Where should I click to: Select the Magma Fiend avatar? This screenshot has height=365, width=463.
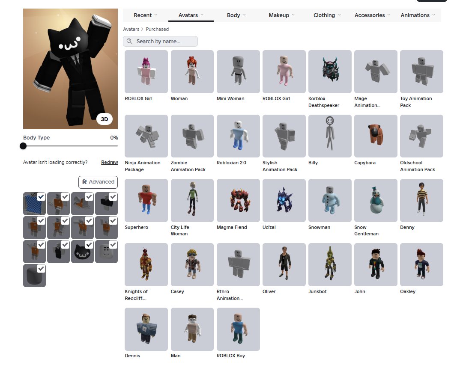tap(238, 200)
